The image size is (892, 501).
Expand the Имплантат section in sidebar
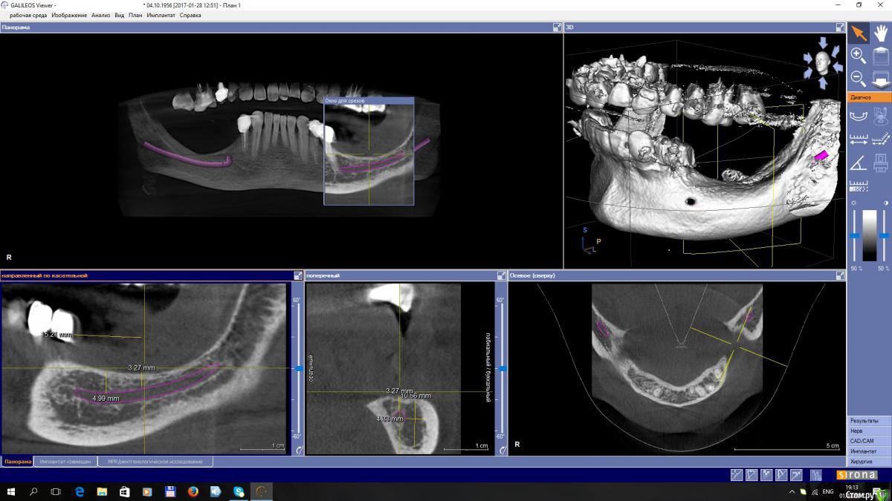click(x=869, y=451)
